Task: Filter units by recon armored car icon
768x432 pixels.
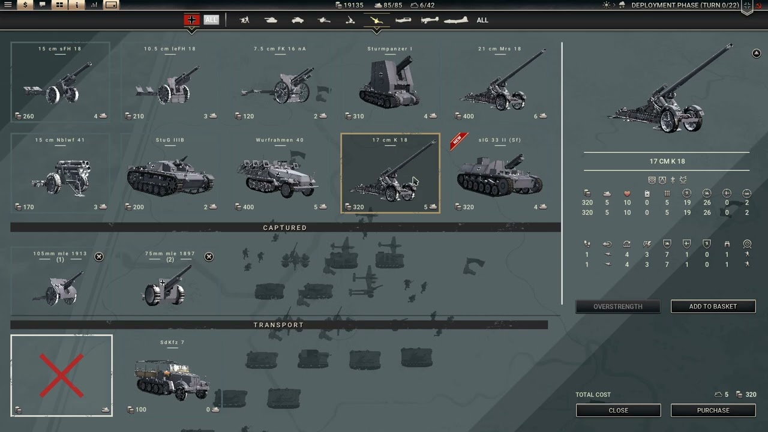Action: tap(298, 20)
